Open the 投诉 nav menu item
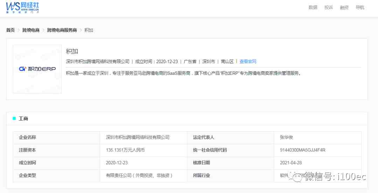 328,7
